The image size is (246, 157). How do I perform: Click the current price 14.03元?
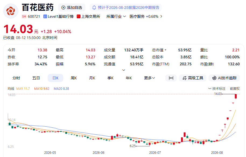[x=21, y=29]
